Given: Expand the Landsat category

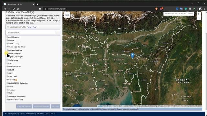Looking at the screenshot, I should tap(7, 80).
